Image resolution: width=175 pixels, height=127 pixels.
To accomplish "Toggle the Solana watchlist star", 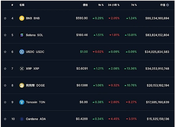I will tap(5, 35).
